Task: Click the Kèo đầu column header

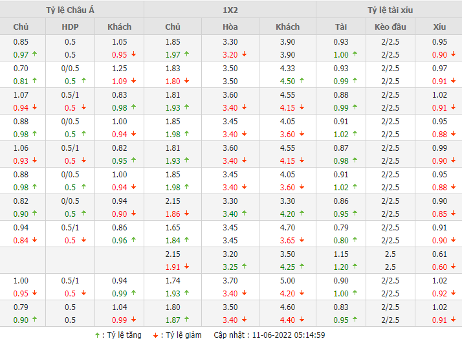Action: (x=390, y=27)
